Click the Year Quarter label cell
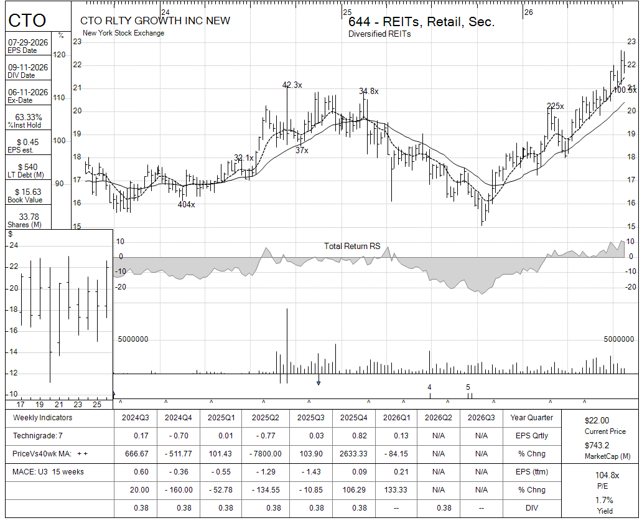The height and width of the screenshot is (523, 642). point(531,418)
